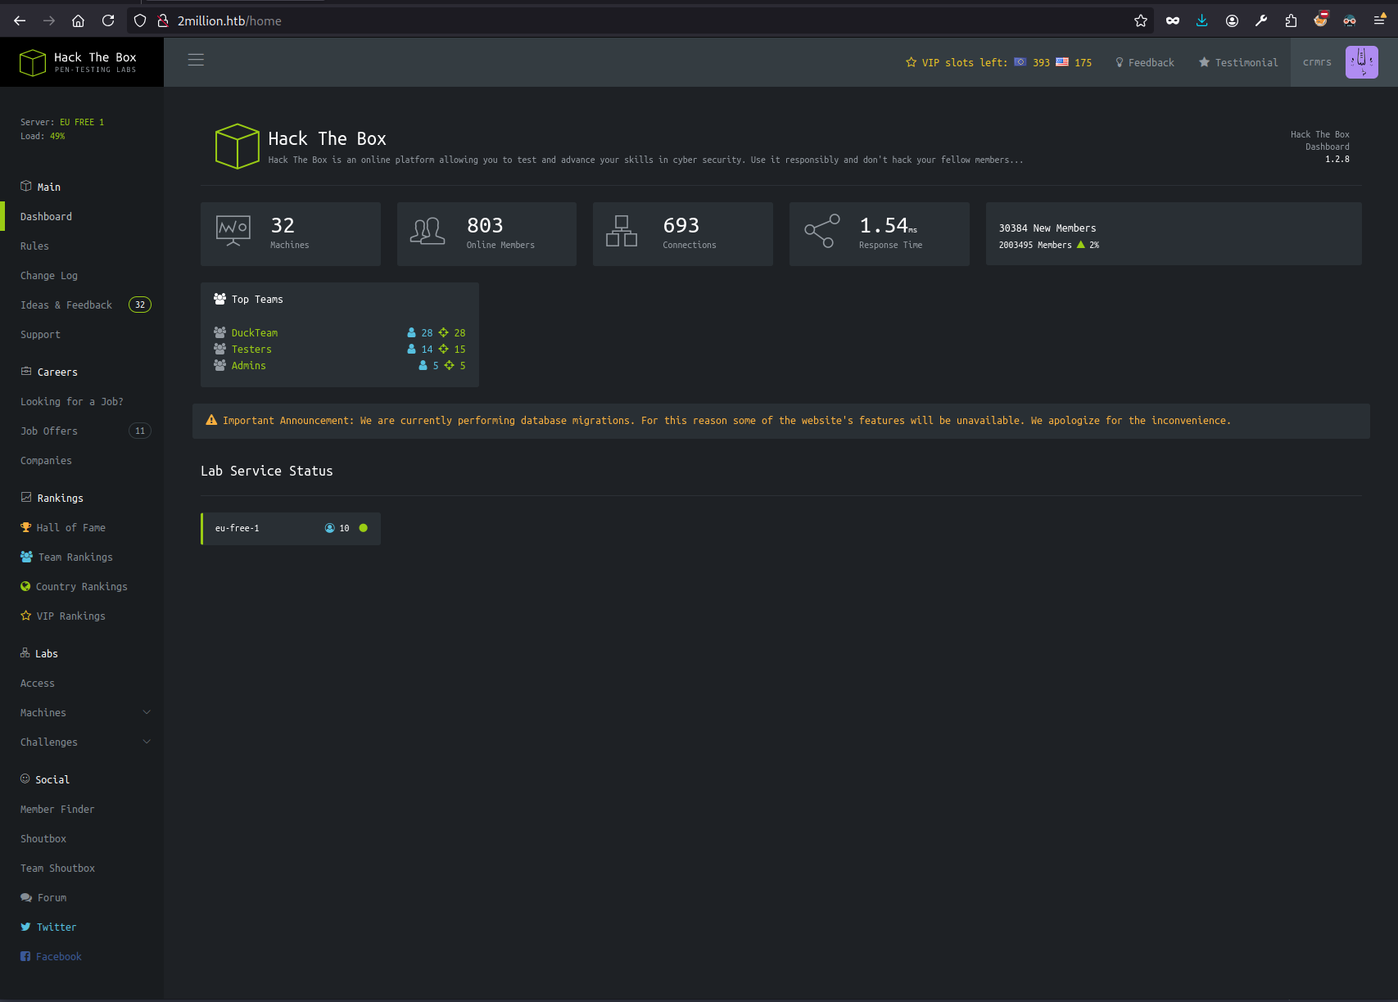
Task: Click the browser address bar
Action: tap(573, 20)
